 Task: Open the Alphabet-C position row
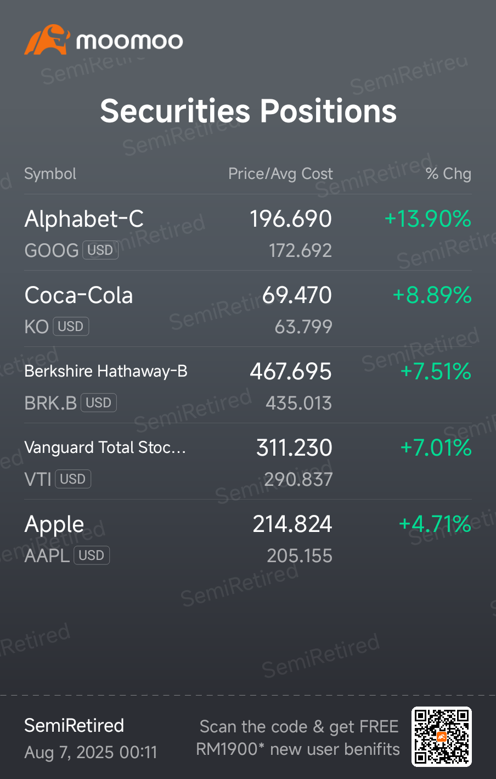[x=248, y=233]
